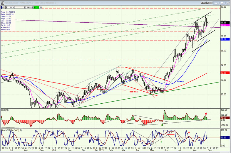The width and height of the screenshot is (231, 153).
Task: Click the -200.00 CCI axis label
Action: click(x=225, y=125)
